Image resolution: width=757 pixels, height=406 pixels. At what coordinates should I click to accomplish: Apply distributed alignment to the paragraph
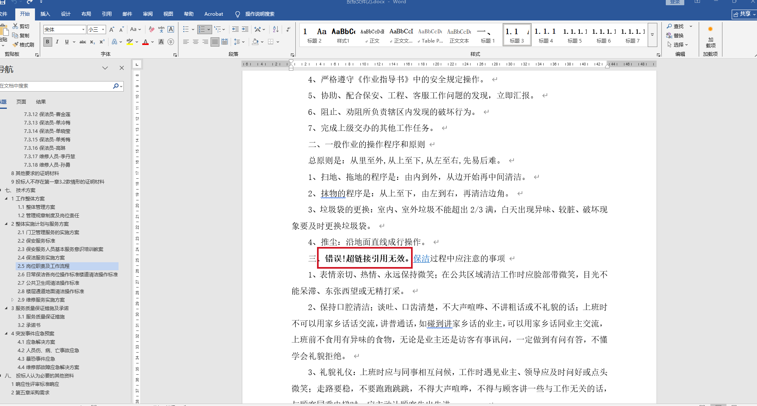[225, 42]
